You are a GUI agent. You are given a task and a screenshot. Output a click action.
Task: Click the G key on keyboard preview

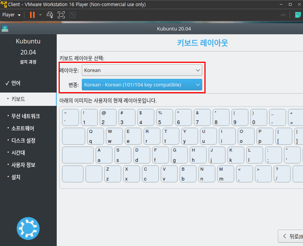(x=179, y=155)
